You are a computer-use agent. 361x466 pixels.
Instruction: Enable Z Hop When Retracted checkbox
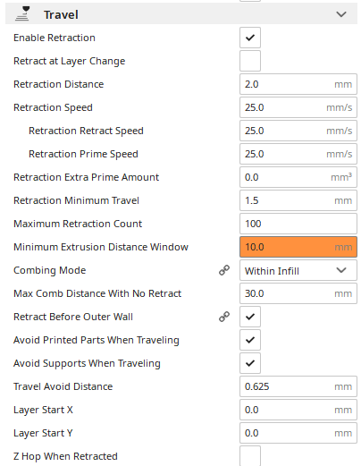tap(250, 456)
